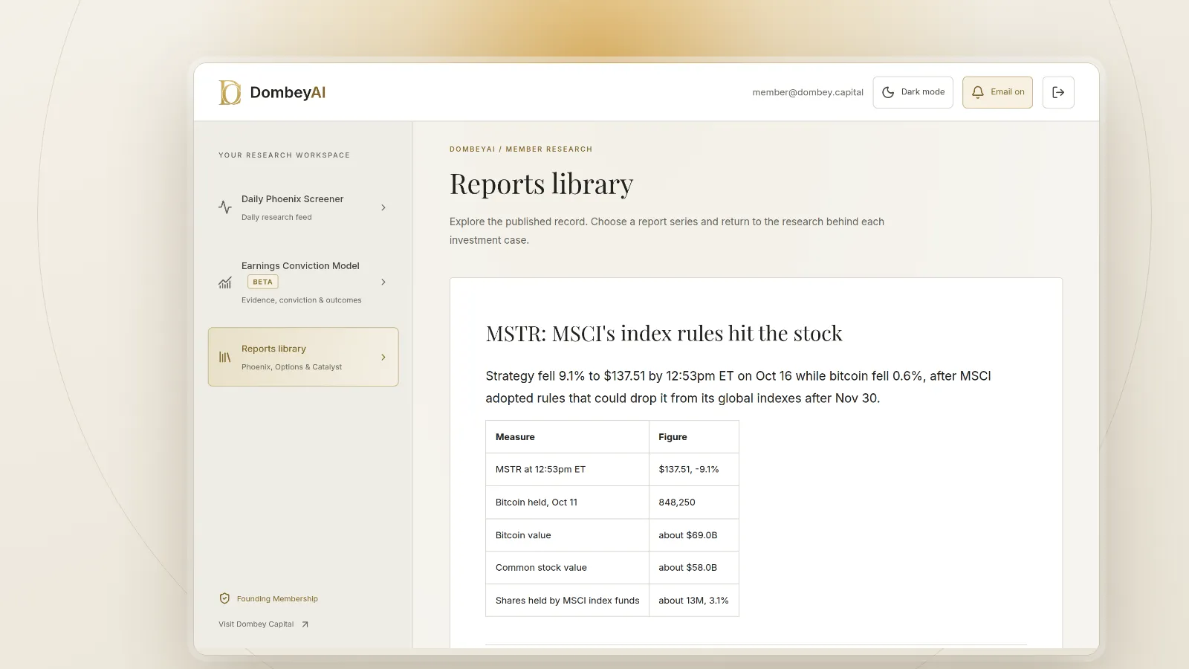Click the Reports library page heading

tap(541, 184)
